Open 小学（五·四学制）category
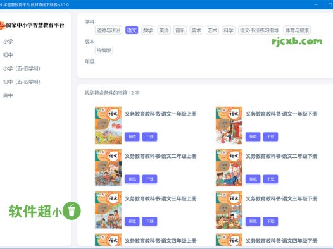The width and height of the screenshot is (333, 249). click(22, 68)
